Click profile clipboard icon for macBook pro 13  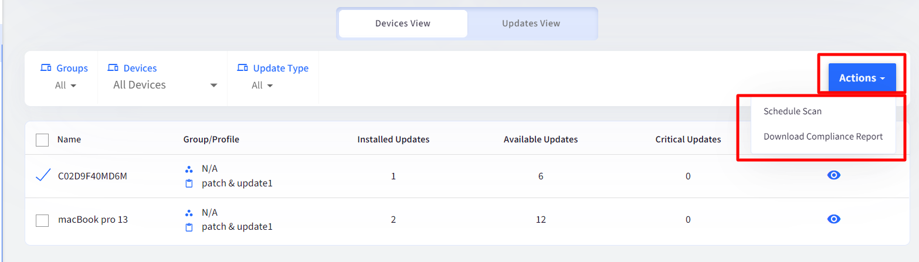tap(189, 227)
